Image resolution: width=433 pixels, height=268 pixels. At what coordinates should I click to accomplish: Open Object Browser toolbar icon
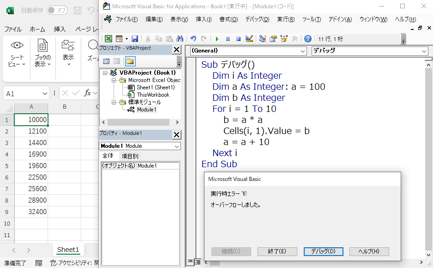pos(284,39)
